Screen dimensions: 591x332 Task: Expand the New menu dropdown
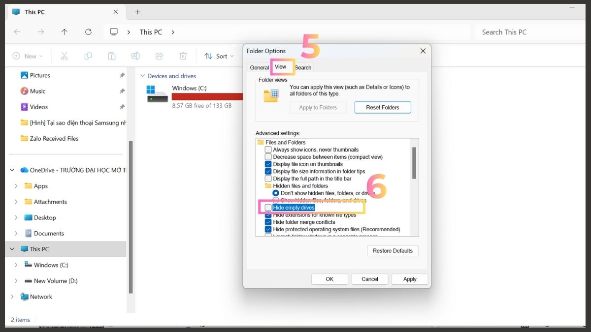(x=28, y=56)
